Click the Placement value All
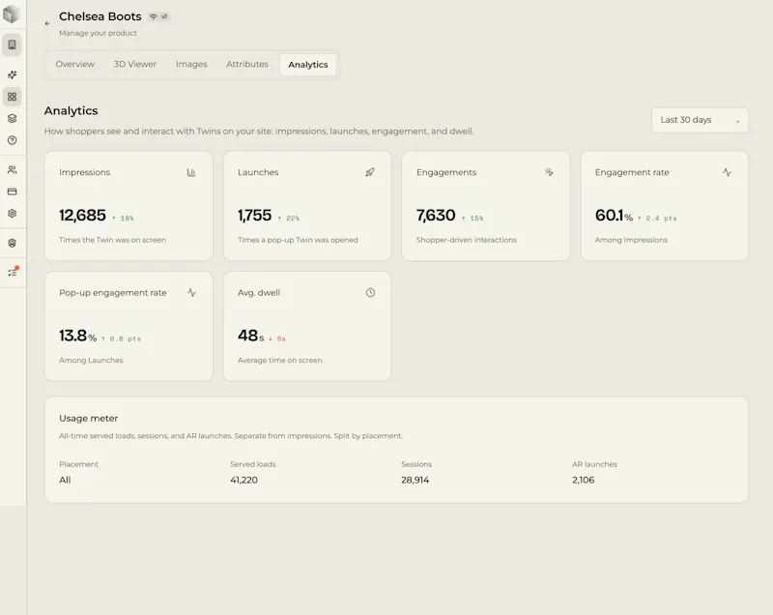773x615 pixels. point(65,480)
